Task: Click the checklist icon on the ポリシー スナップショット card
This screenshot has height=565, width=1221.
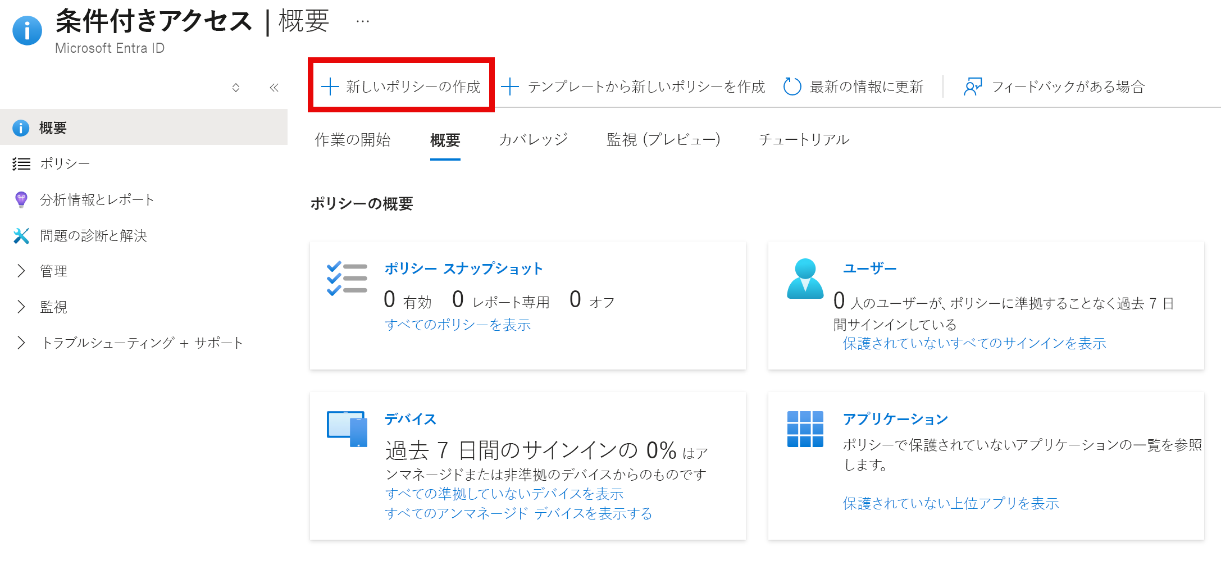Action: click(x=347, y=278)
